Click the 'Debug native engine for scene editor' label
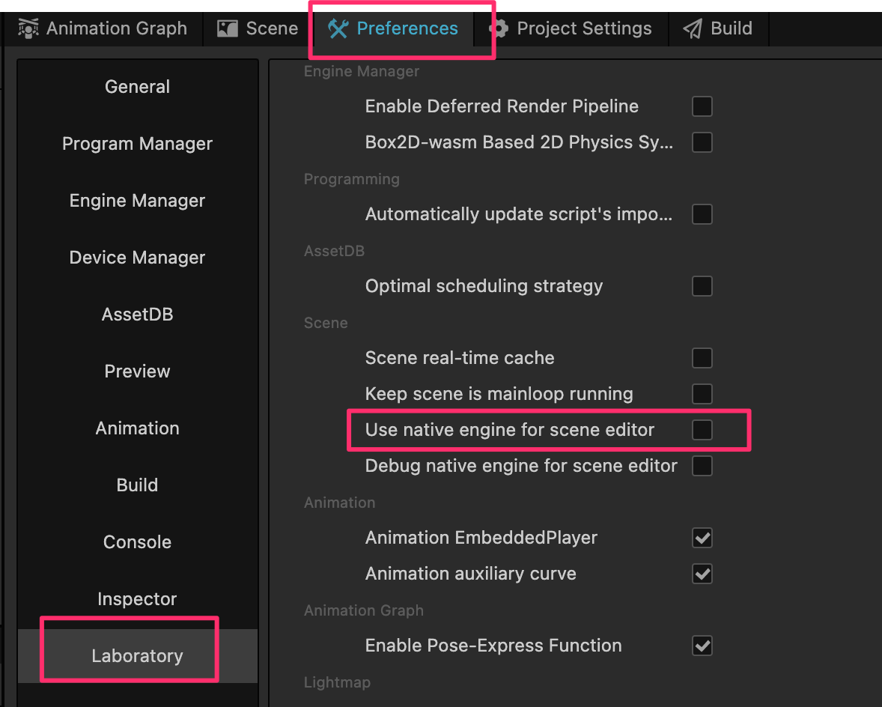The height and width of the screenshot is (707, 882). (x=521, y=466)
